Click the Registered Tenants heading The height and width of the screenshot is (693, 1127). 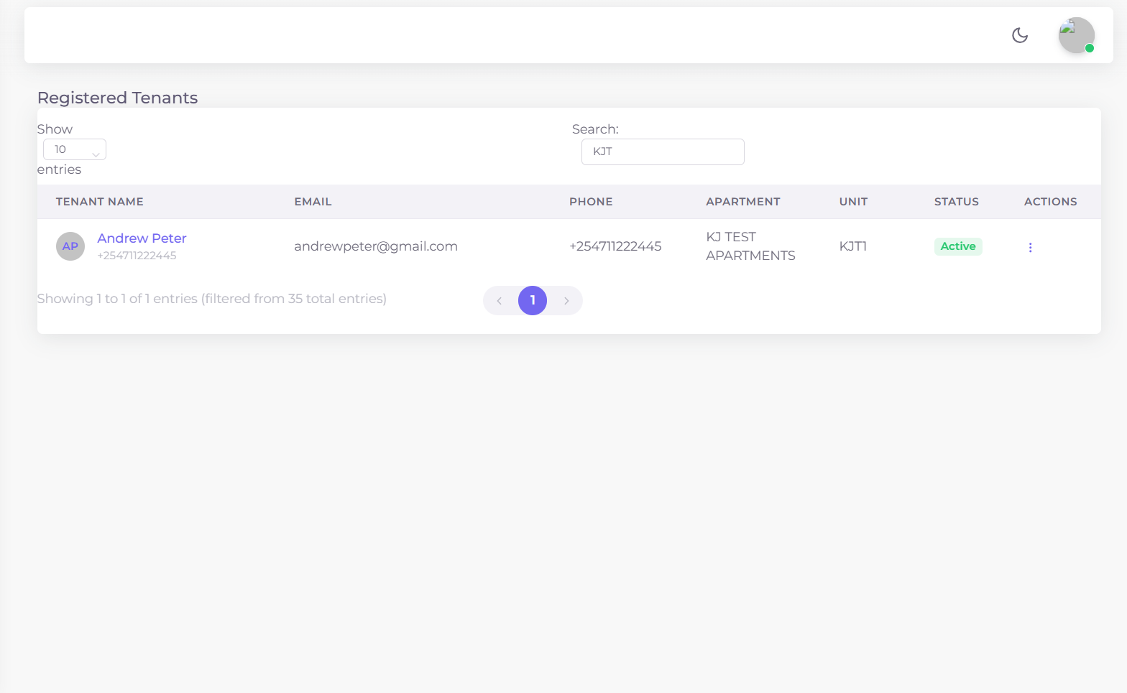point(117,98)
